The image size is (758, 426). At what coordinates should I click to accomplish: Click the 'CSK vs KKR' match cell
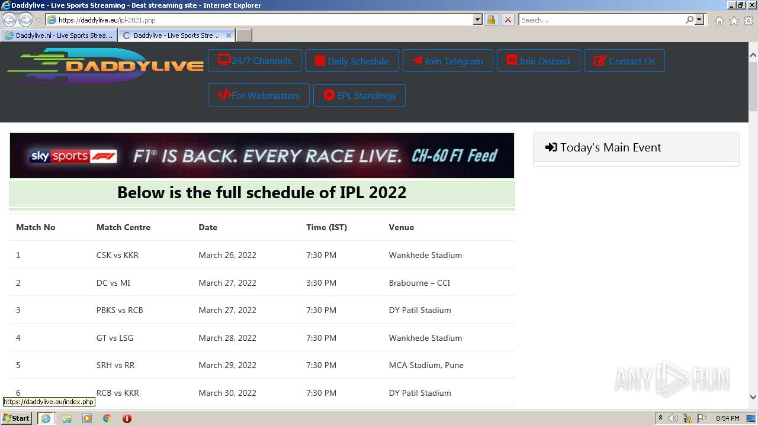click(x=117, y=255)
